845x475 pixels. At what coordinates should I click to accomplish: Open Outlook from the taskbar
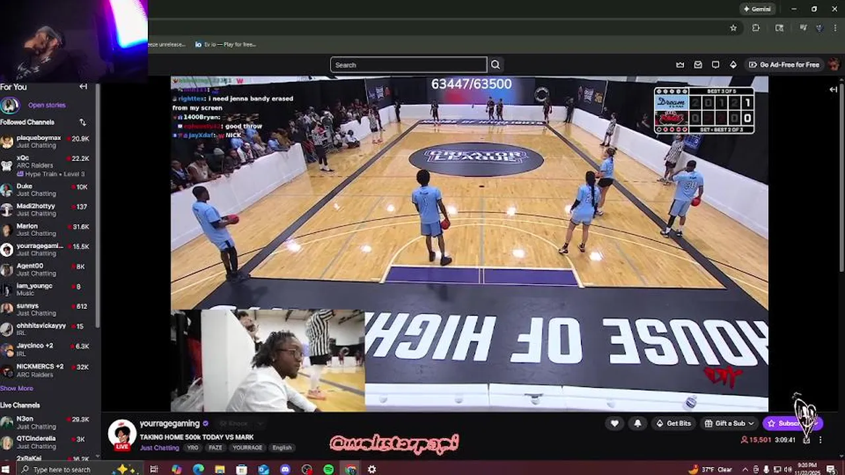pos(263,469)
